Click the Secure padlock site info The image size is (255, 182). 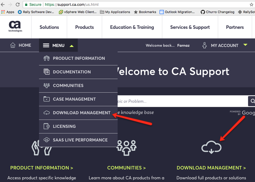pos(33,5)
